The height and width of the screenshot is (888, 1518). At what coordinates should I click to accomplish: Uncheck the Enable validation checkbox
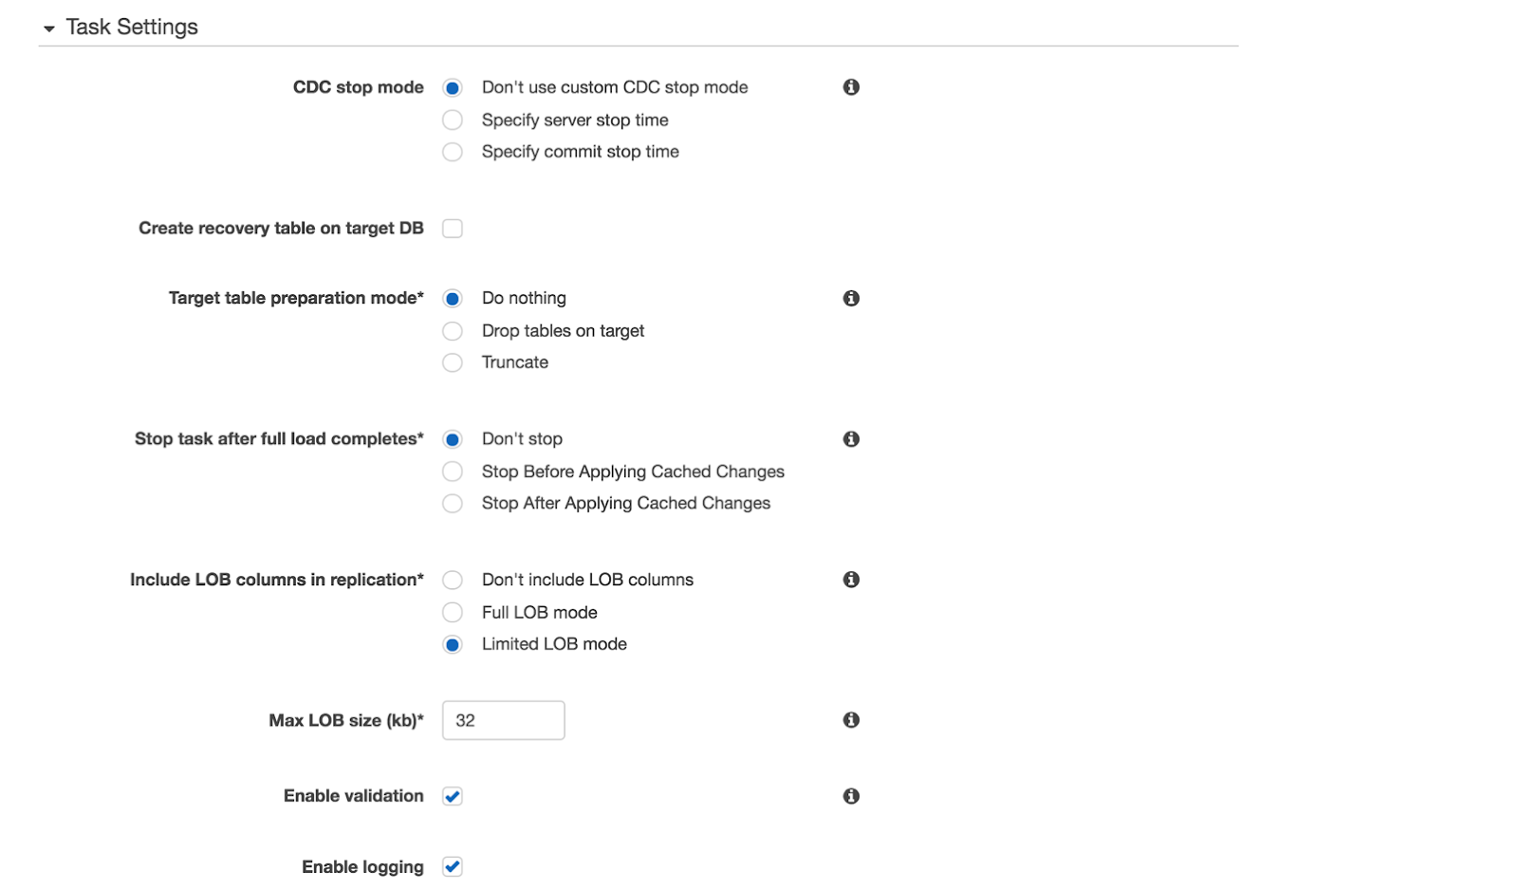coord(453,796)
